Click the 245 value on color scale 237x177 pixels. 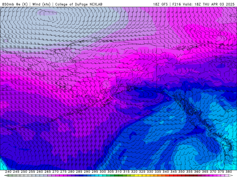coord(16,172)
